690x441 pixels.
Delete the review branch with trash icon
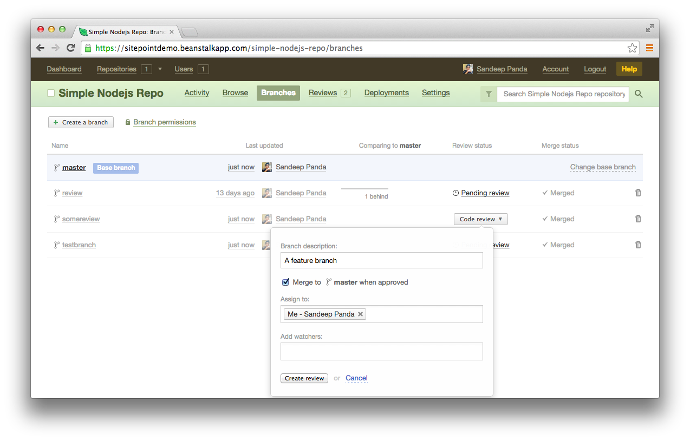point(638,193)
